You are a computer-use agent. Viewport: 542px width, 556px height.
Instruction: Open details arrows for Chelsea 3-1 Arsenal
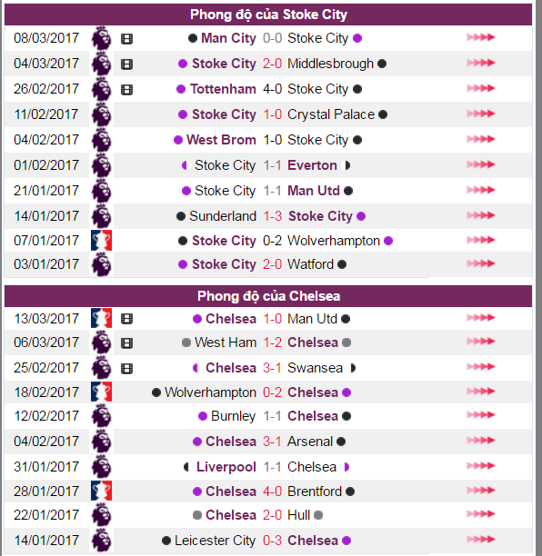point(480,441)
